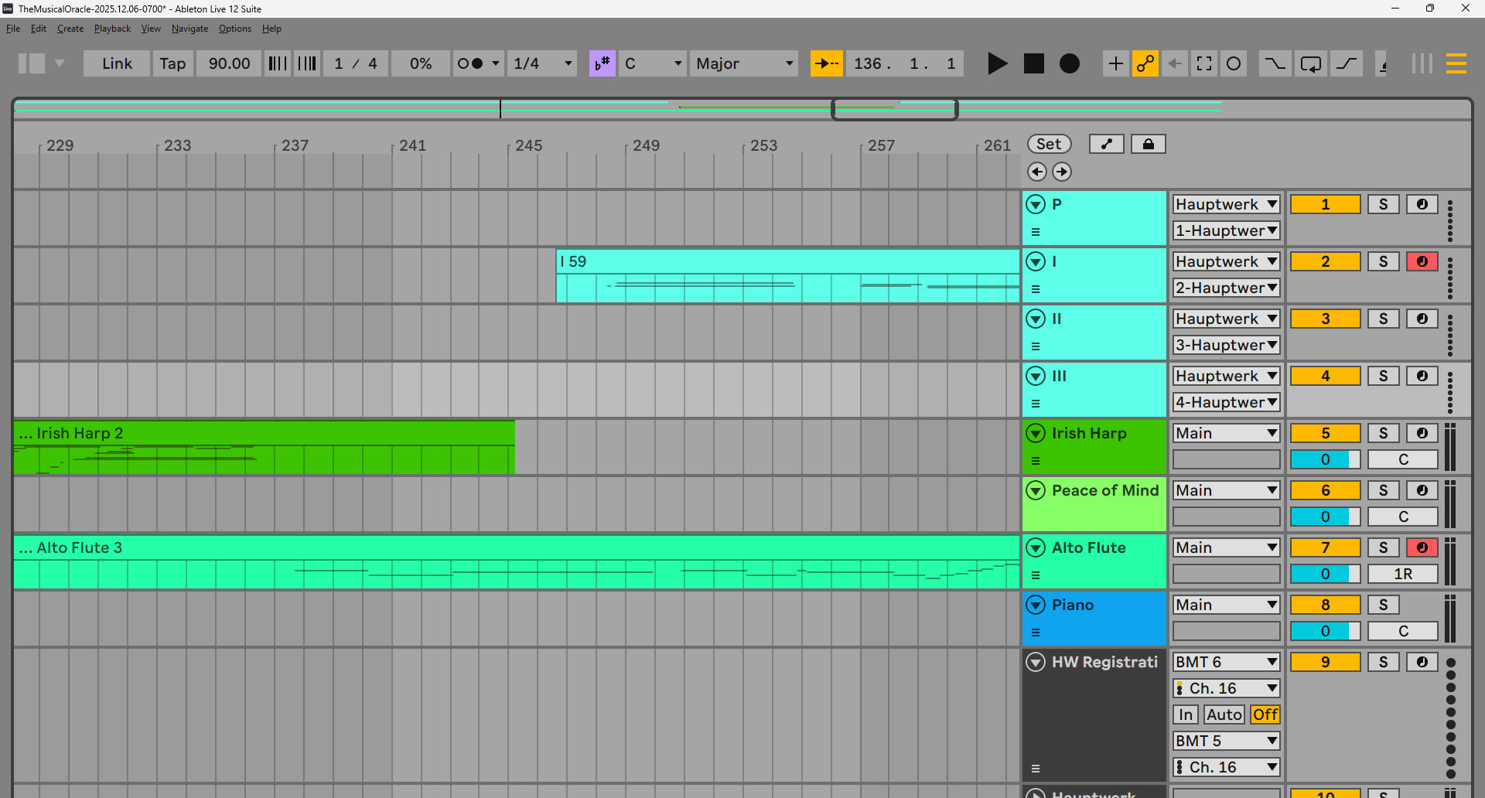Click the Nudge Tempo Down bars icon
1485x798 pixels.
[x=278, y=63]
